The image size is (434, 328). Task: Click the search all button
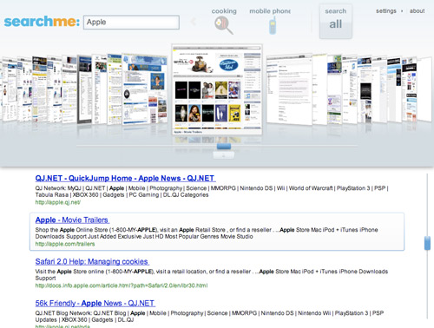[336, 22]
